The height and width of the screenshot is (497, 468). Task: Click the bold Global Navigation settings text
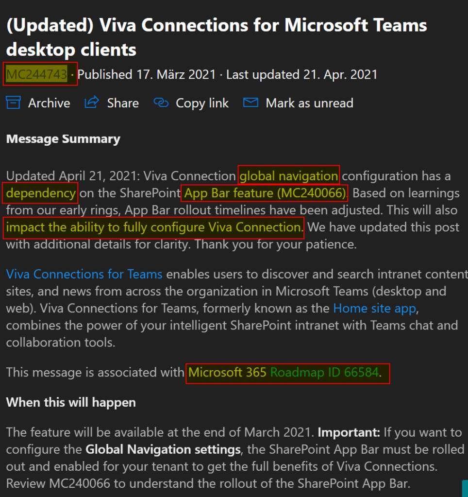pyautogui.click(x=163, y=449)
